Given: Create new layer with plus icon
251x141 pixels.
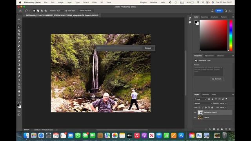Looking at the screenshot, I should (x=226, y=129).
